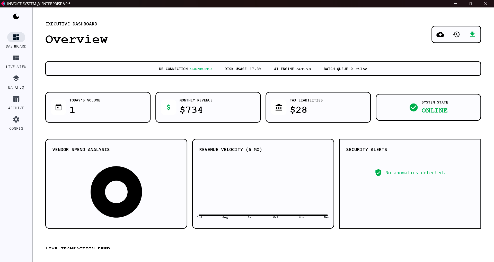Click the calendar icon on Today's Volume card
Screen dimensions: 494x262
58,107
